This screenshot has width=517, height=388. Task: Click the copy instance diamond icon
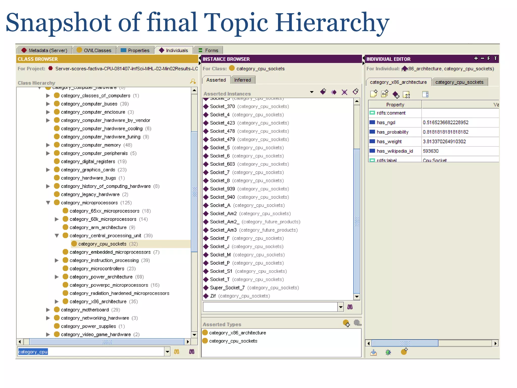(x=334, y=92)
